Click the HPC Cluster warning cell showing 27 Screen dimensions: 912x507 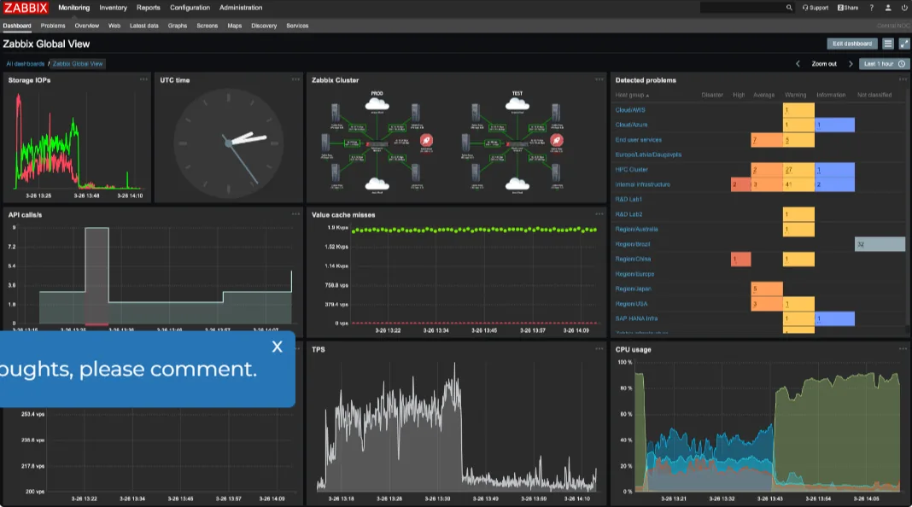pos(798,169)
